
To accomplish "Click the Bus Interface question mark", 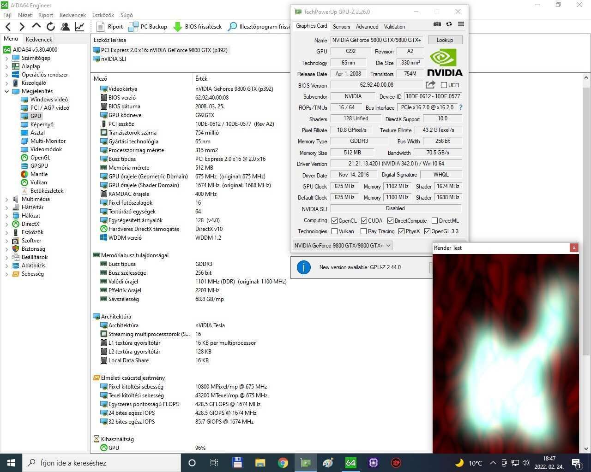I will [x=460, y=107].
